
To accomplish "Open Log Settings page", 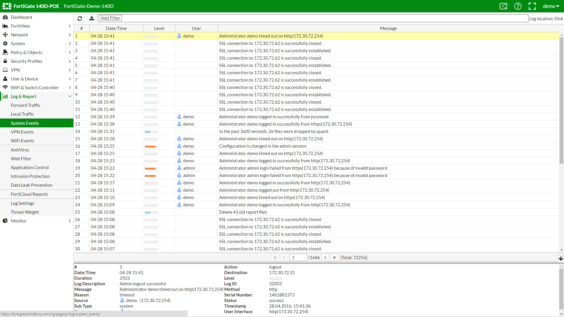I will click(22, 203).
